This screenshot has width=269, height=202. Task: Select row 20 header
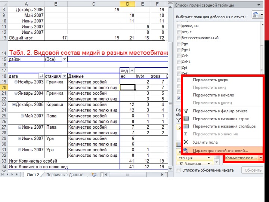click(4, 88)
